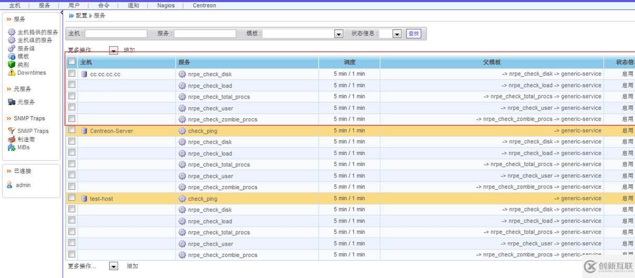This screenshot has width=635, height=278.
Task: Open the cc.cc.cc.cc host link
Action: pos(105,74)
